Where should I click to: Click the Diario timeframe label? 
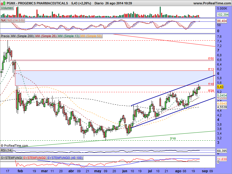[x=99, y=3]
